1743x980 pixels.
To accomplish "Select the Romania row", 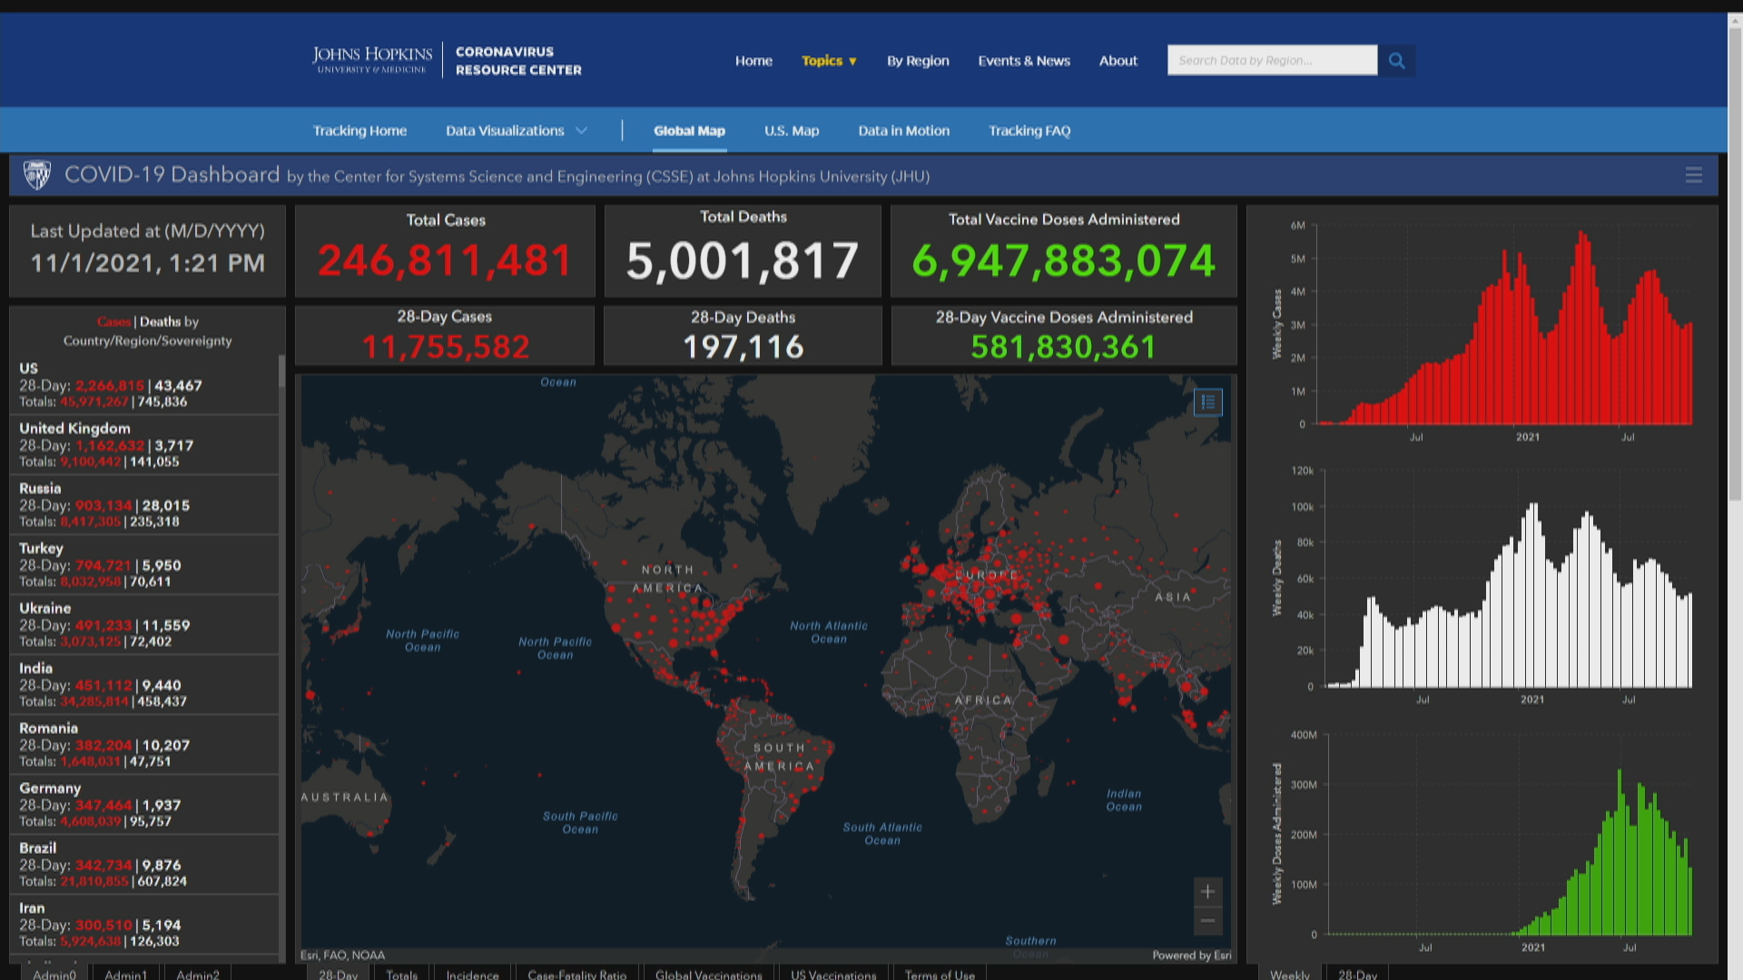I will (x=143, y=744).
